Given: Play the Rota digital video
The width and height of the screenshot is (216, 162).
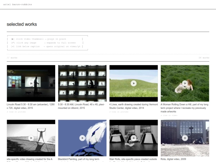Looking at the screenshot, I should click(185, 138).
